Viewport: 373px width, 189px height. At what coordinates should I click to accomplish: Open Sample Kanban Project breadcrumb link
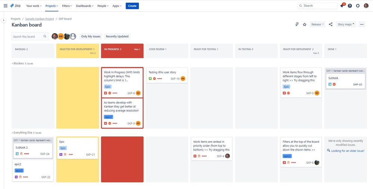coord(40,19)
